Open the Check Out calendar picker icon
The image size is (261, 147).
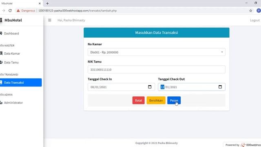(x=220, y=87)
